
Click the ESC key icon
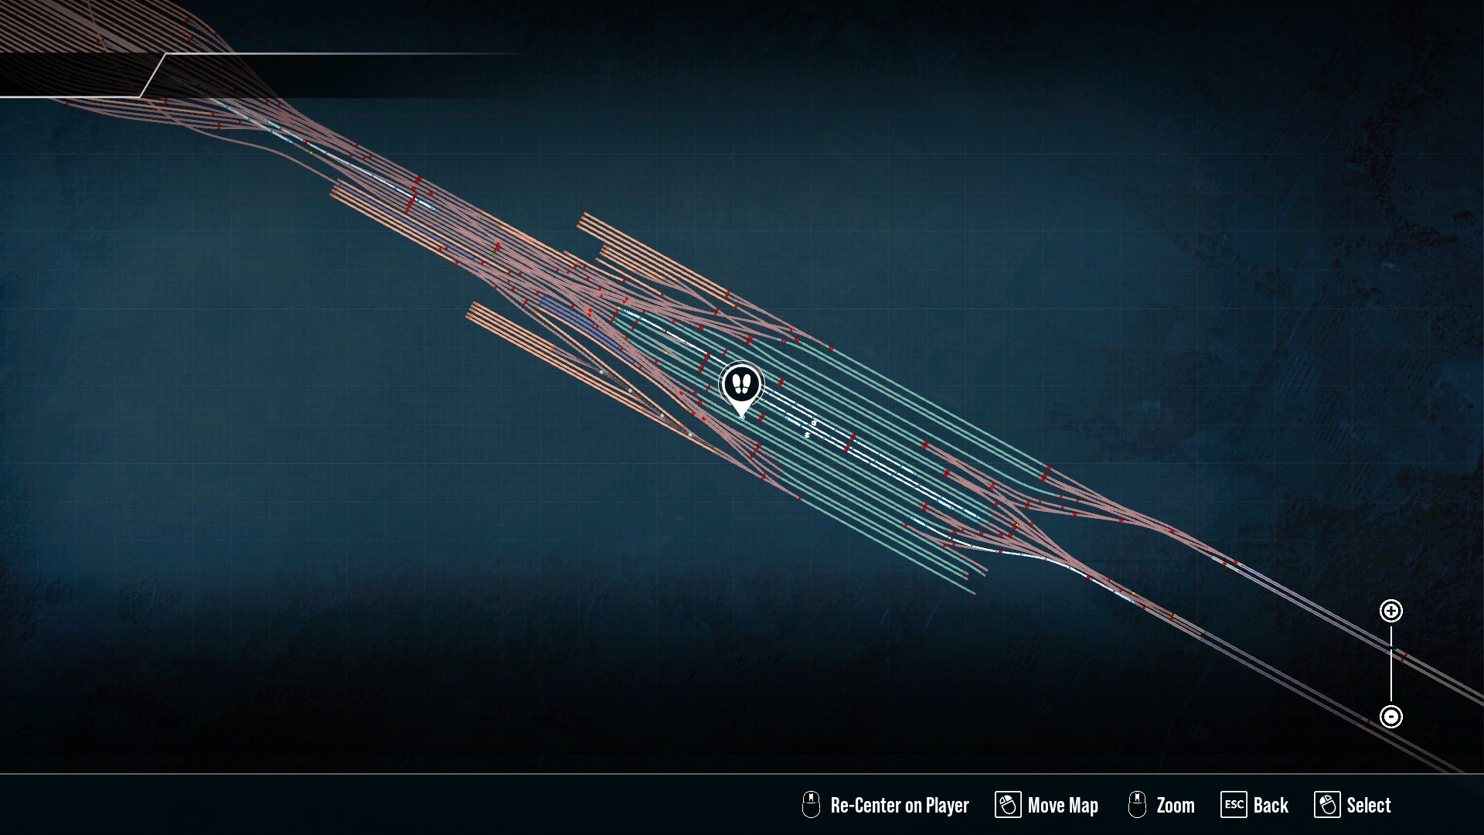pyautogui.click(x=1234, y=805)
